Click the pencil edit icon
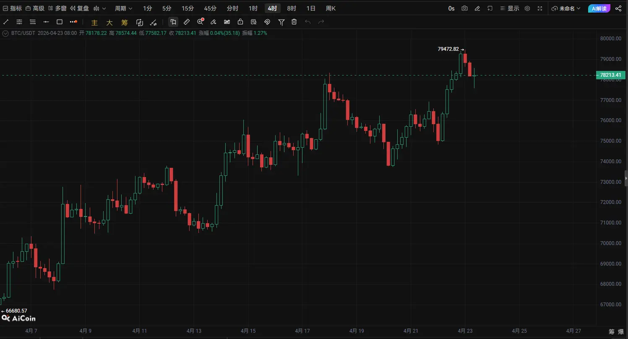This screenshot has width=628, height=339. coord(477,8)
